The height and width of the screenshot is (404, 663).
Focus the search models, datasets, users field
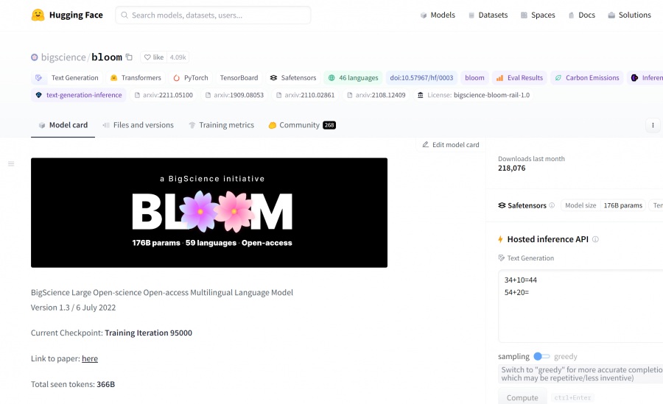[213, 15]
